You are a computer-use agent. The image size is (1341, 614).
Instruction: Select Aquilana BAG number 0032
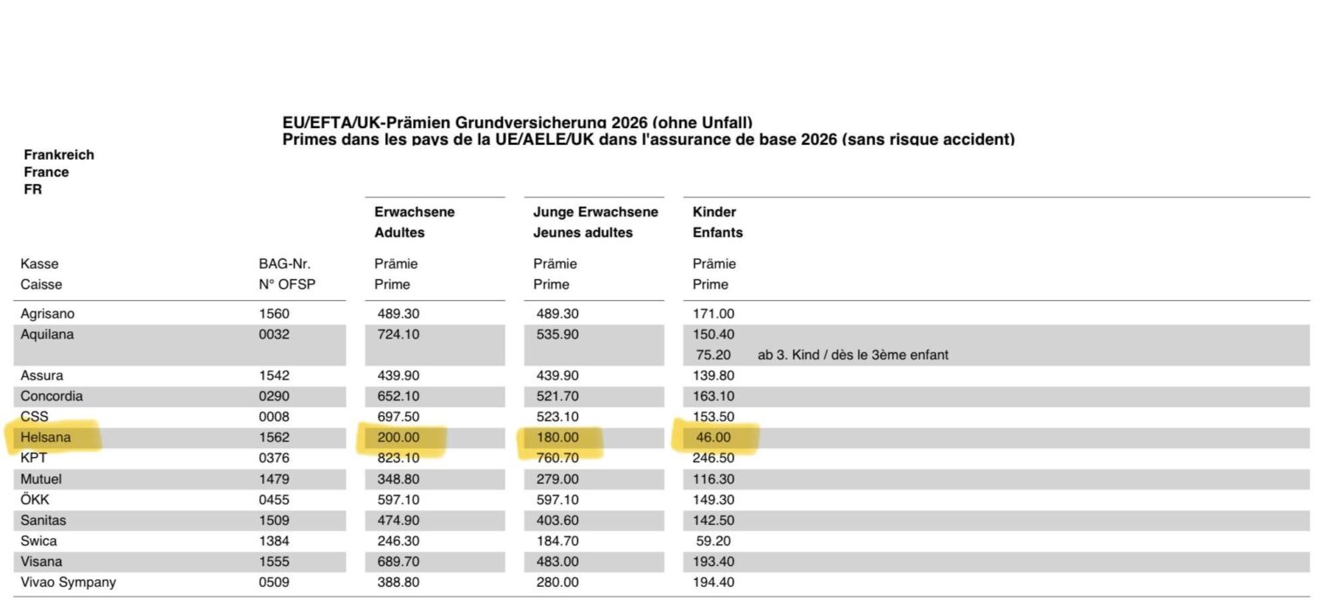point(273,334)
